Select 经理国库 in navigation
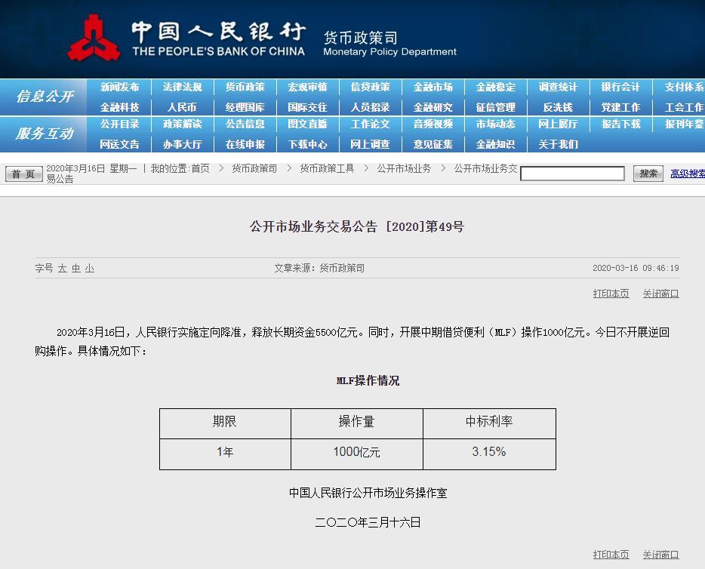The height and width of the screenshot is (569, 705). tap(245, 107)
